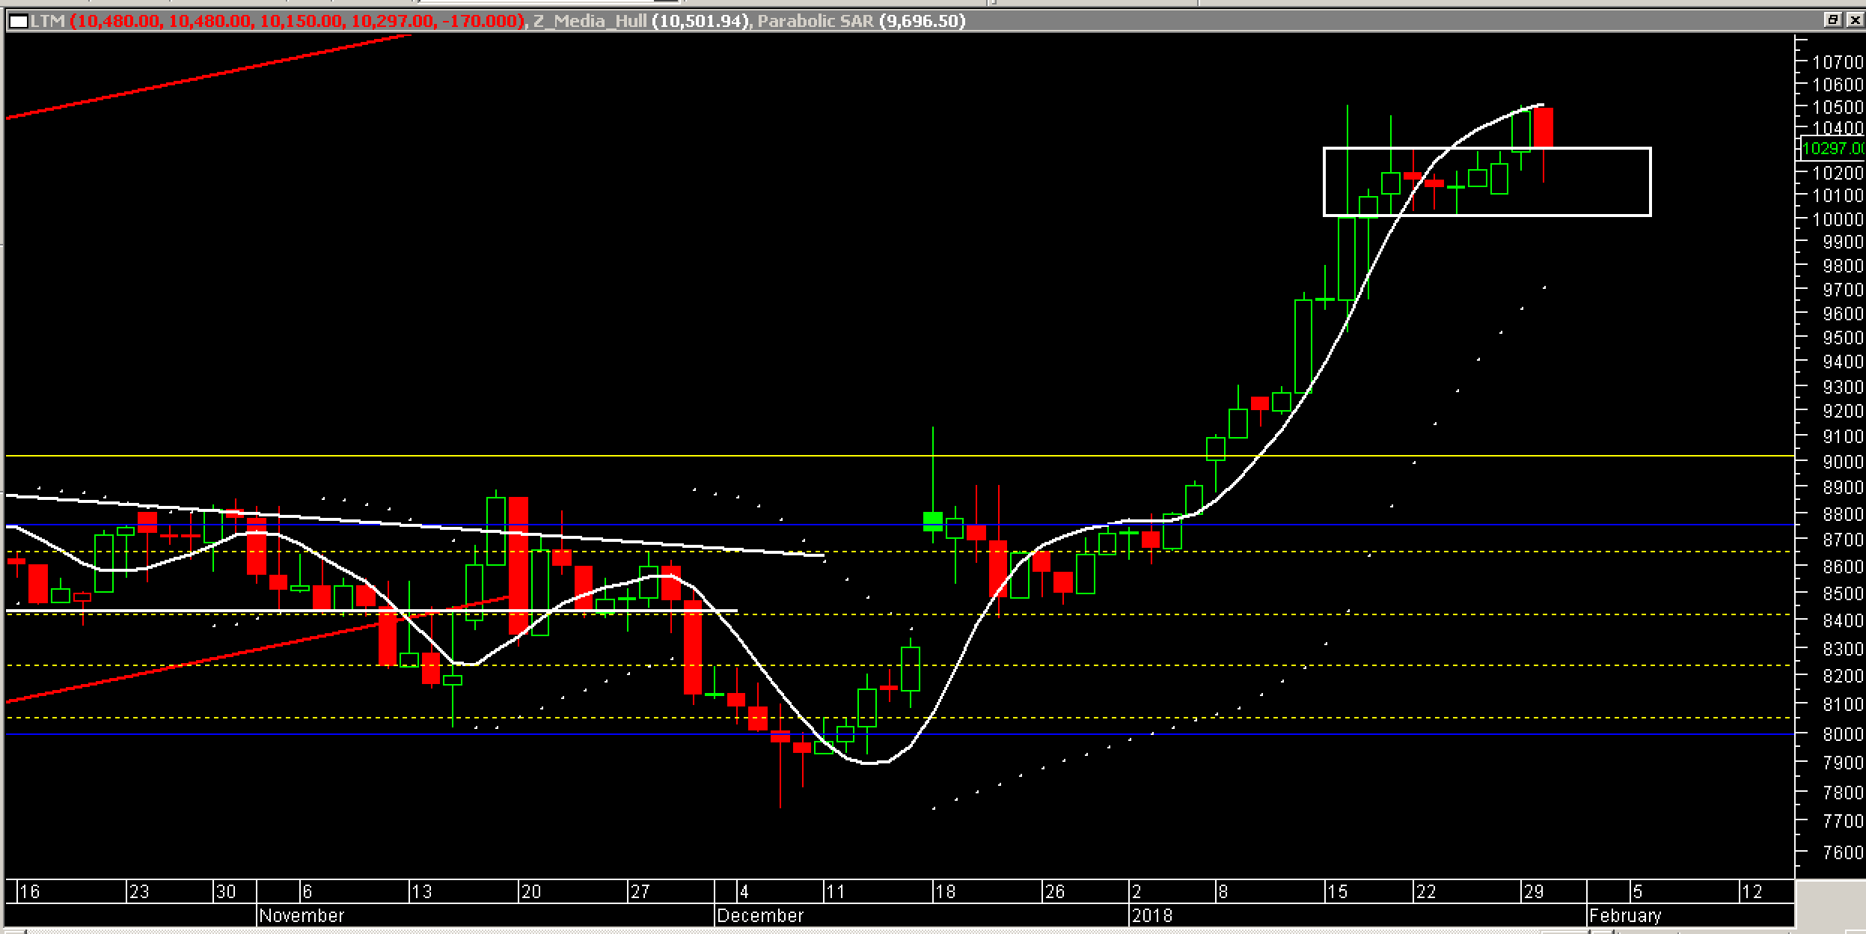Close the LTM chart window

[x=1854, y=20]
